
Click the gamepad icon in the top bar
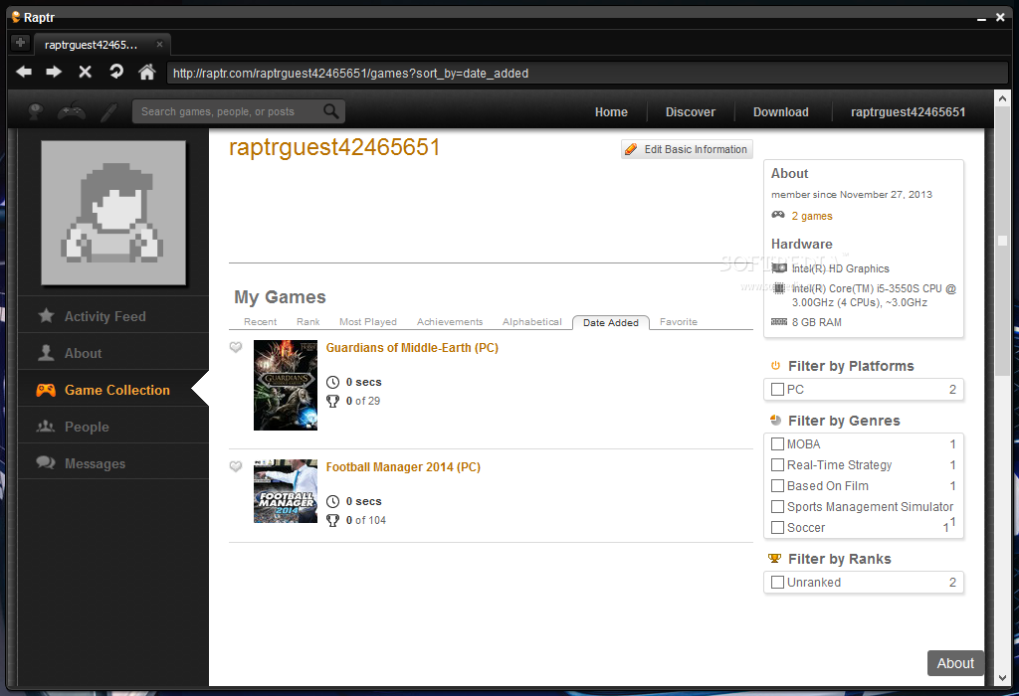point(72,111)
